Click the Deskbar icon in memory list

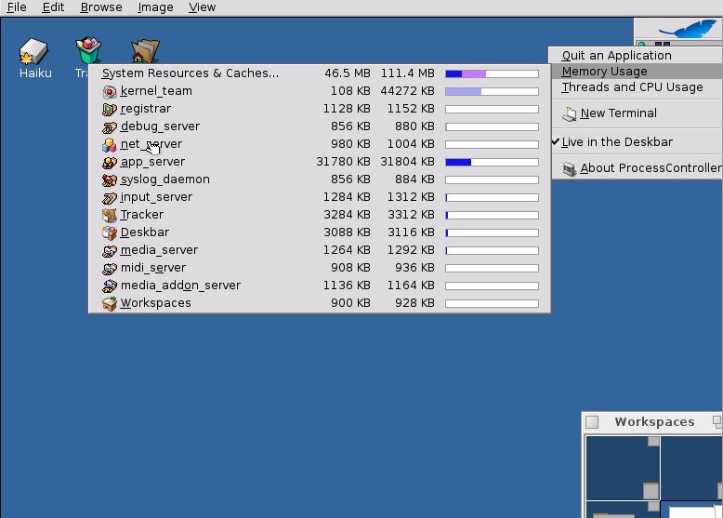110,232
